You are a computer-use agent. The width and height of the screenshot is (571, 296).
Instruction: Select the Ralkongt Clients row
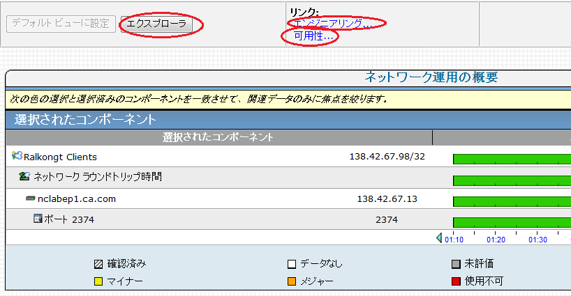click(288, 157)
